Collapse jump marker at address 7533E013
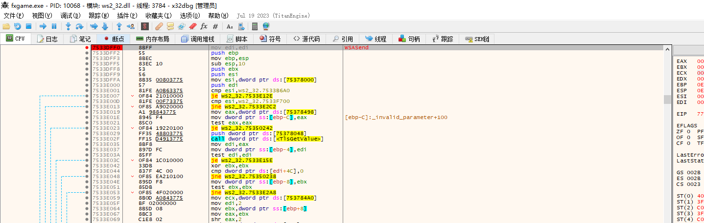The image size is (704, 223). 133,106
